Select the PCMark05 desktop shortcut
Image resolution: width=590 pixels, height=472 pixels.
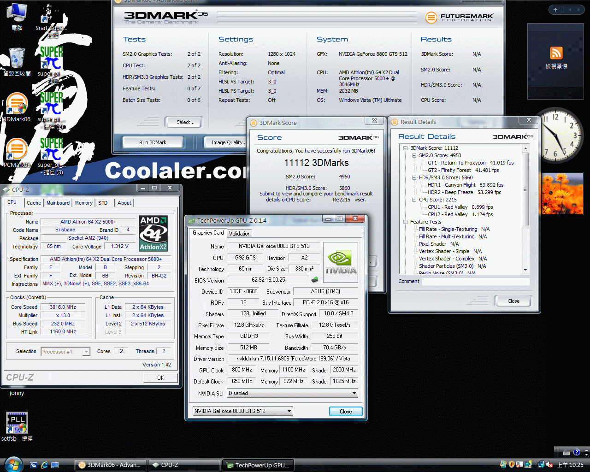17,153
